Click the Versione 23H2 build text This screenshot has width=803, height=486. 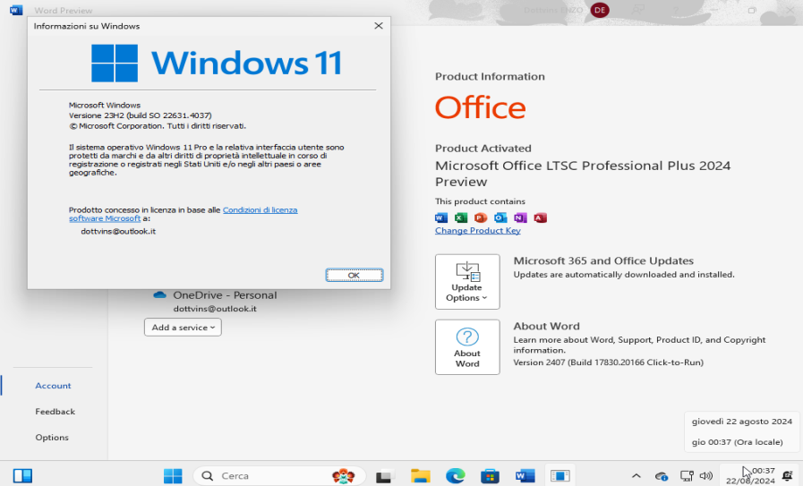(141, 115)
